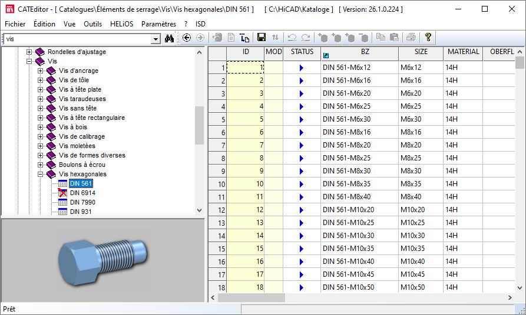Click the back navigation arrow icon
The width and height of the screenshot is (526, 315).
click(x=187, y=38)
